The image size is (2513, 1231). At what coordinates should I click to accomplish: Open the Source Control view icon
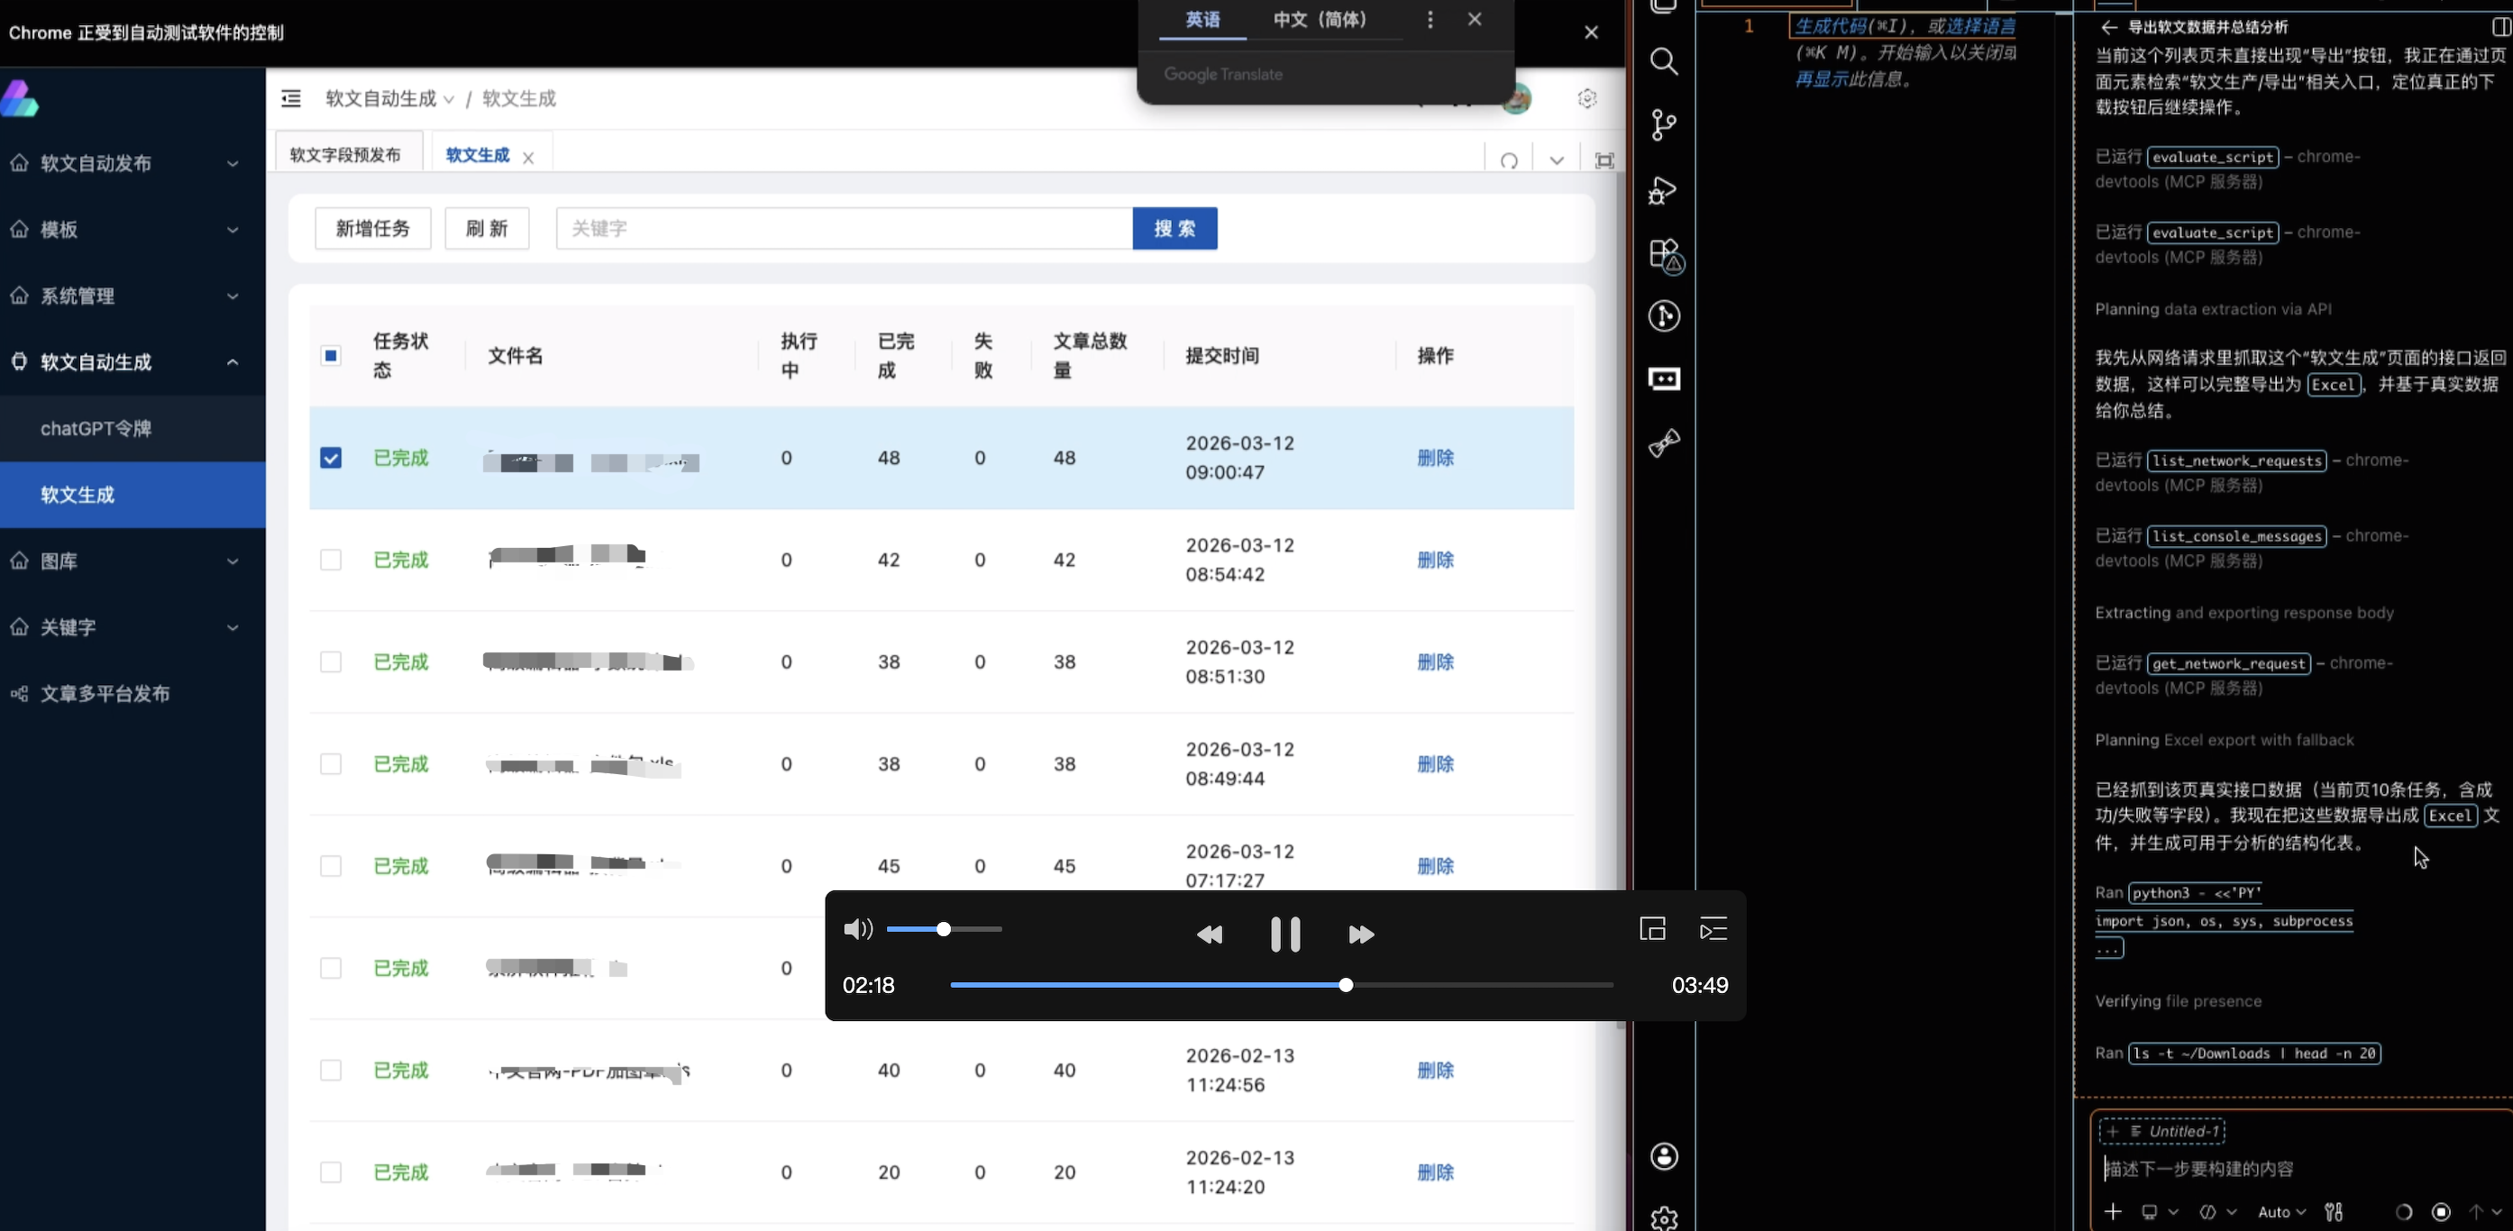[x=1663, y=125]
